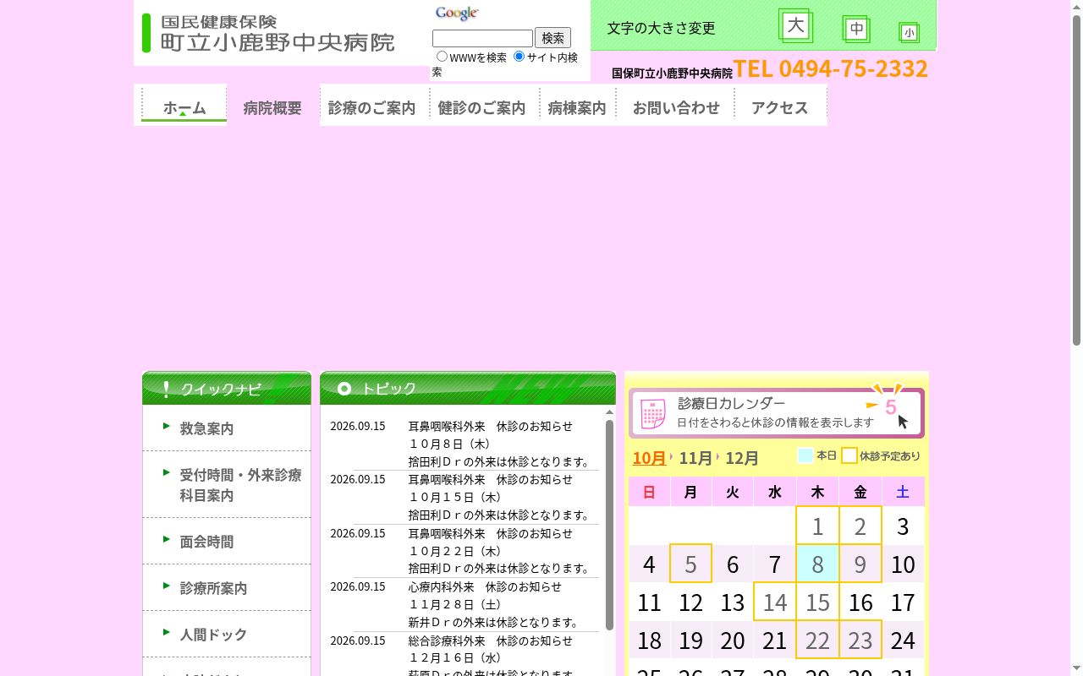The width and height of the screenshot is (1083, 676).
Task: Set text size to medium (中)
Action: tap(856, 30)
